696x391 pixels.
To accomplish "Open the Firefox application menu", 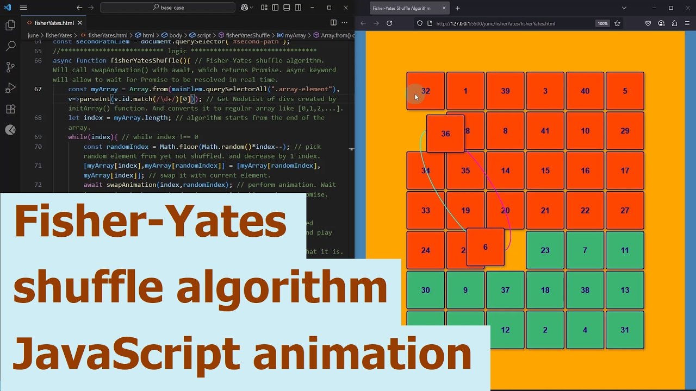I will click(687, 23).
